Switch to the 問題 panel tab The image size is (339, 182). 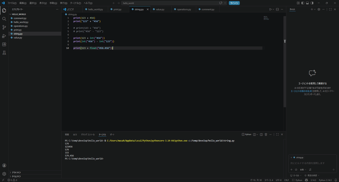click(x=67, y=135)
